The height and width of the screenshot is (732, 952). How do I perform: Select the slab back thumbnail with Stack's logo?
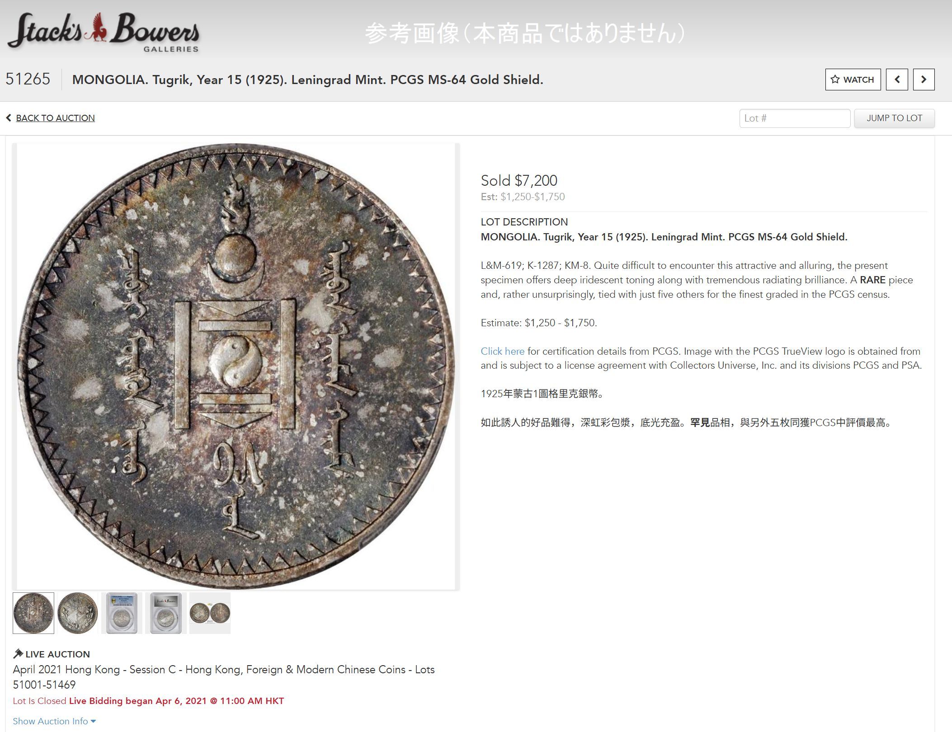[x=166, y=613]
